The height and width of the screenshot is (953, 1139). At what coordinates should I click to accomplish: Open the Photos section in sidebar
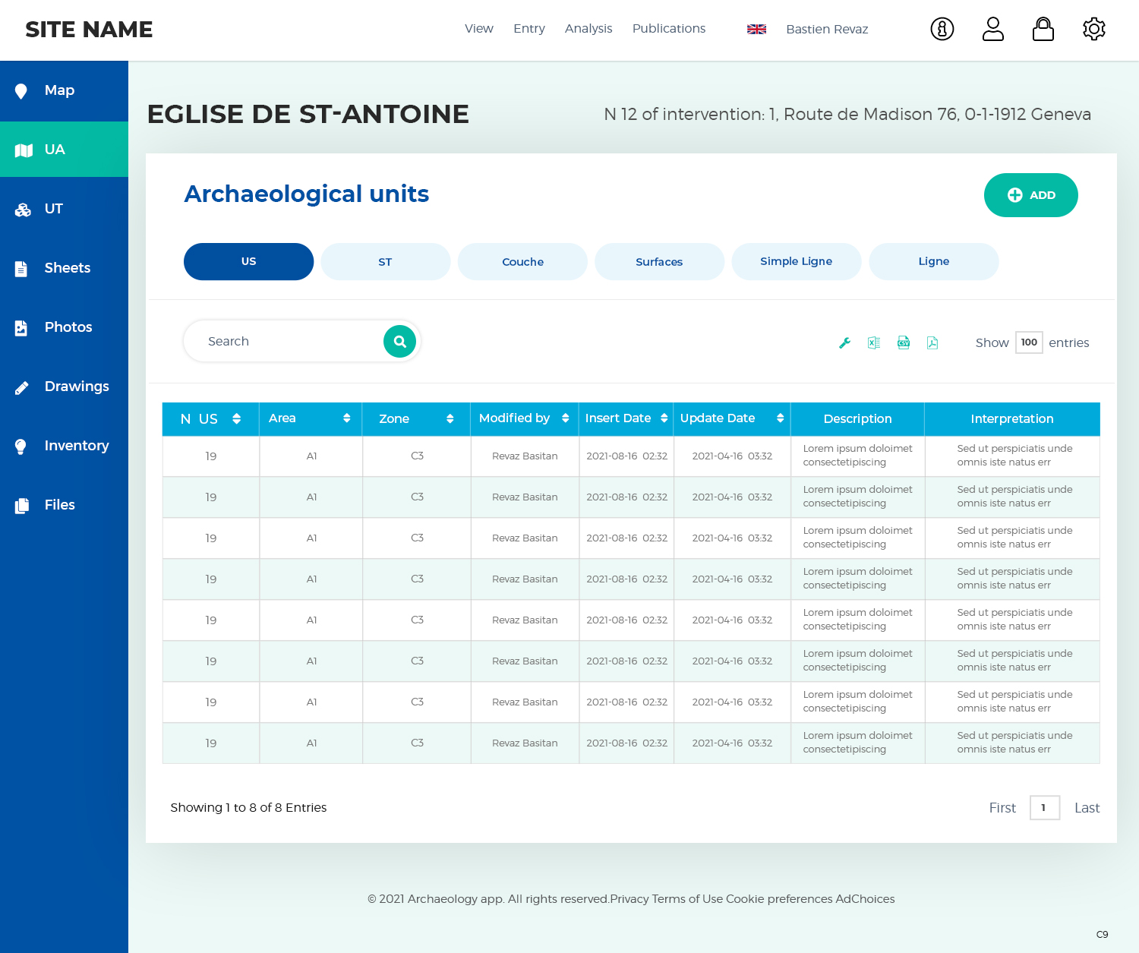[68, 327]
